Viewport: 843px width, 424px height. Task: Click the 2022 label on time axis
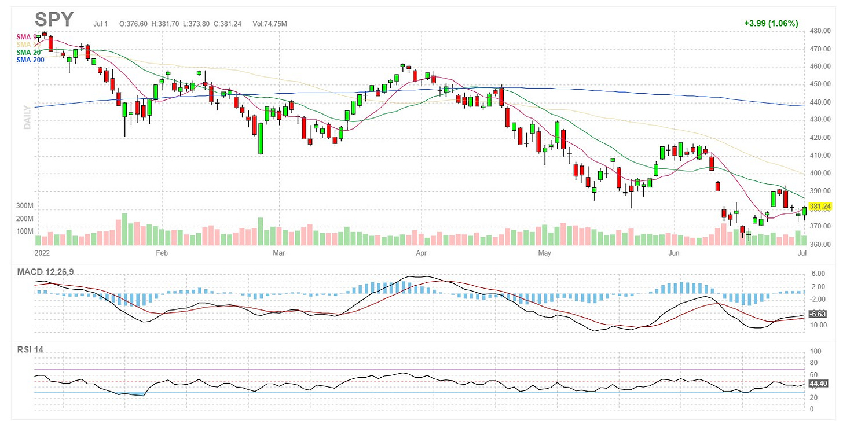pyautogui.click(x=43, y=253)
